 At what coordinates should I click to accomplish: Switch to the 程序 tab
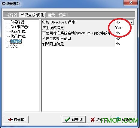point(62,15)
